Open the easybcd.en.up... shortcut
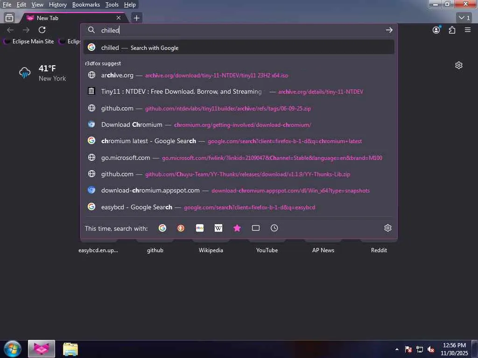This screenshot has height=358, width=478. click(x=98, y=250)
